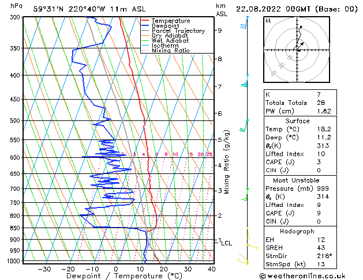Click the Hodograph section header in table
This screenshot has height=280, width=363.
(297, 232)
